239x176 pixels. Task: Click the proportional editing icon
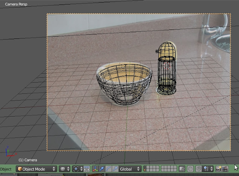point(190,169)
